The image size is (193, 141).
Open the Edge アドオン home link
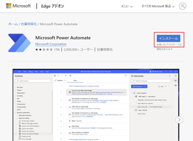[x=52, y=6]
